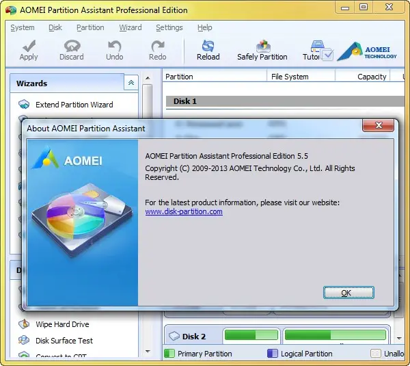Start Disk Surface Test

coord(64,341)
